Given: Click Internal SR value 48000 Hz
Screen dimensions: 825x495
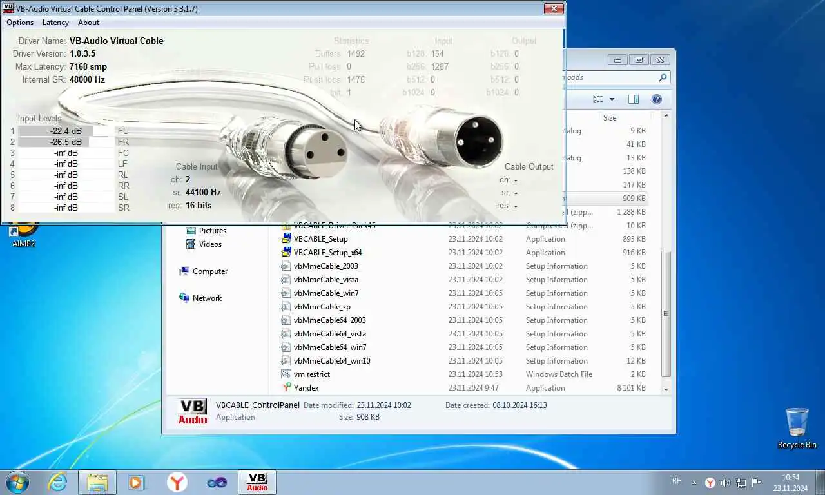Looking at the screenshot, I should click(x=87, y=79).
